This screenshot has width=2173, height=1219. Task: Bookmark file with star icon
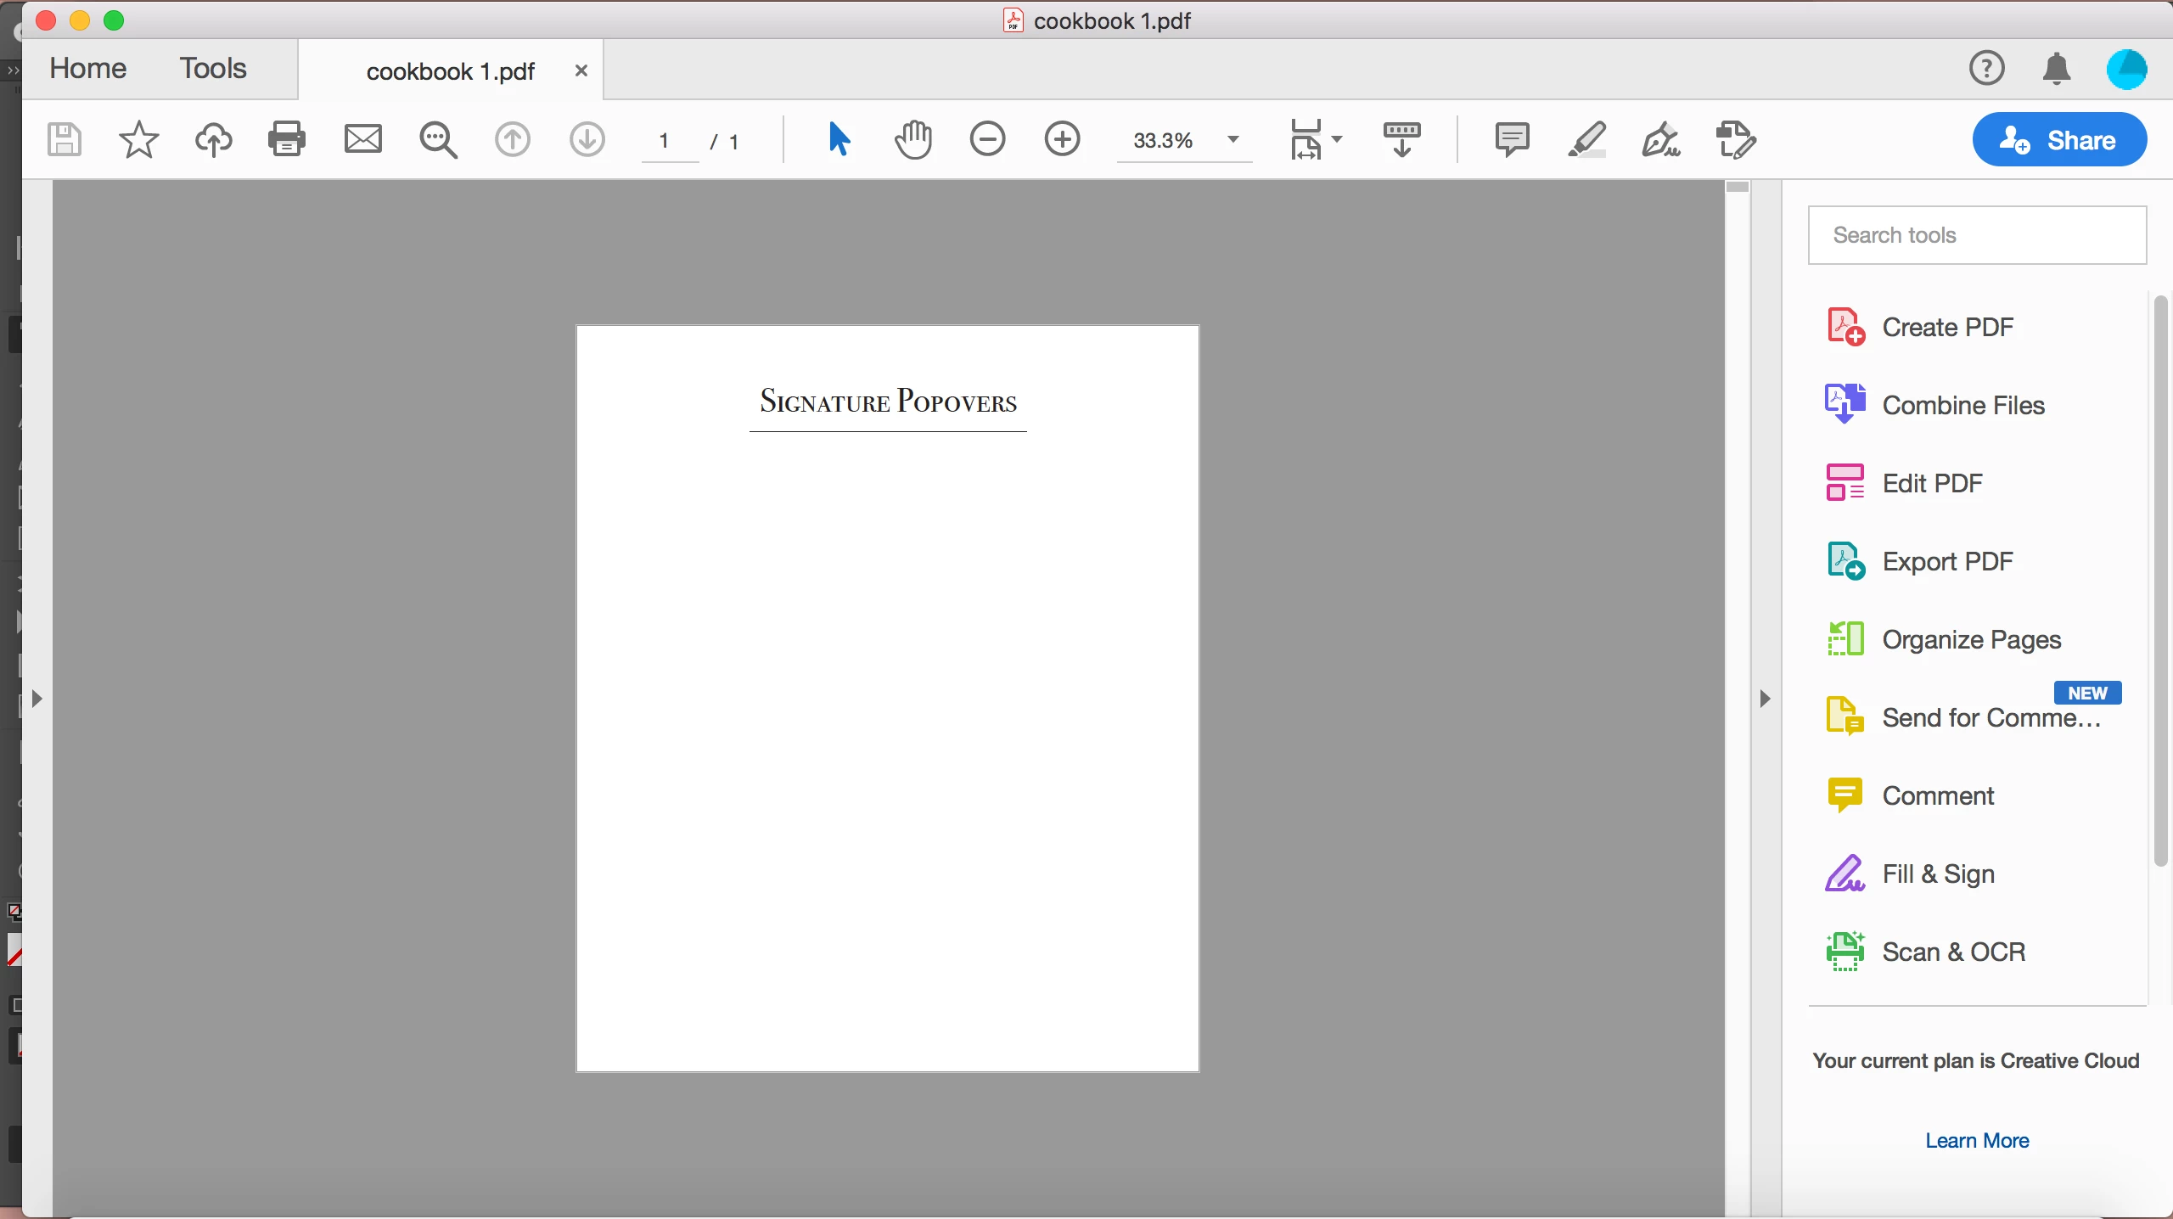[x=139, y=139]
